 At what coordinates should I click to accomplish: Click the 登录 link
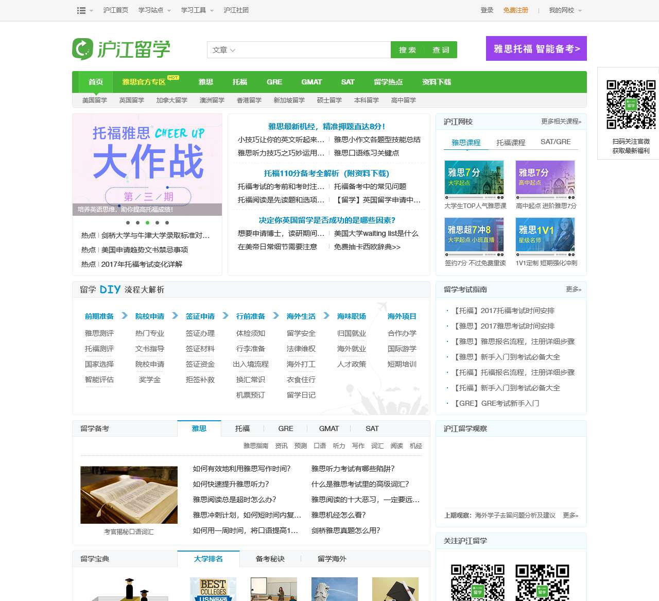click(x=487, y=10)
